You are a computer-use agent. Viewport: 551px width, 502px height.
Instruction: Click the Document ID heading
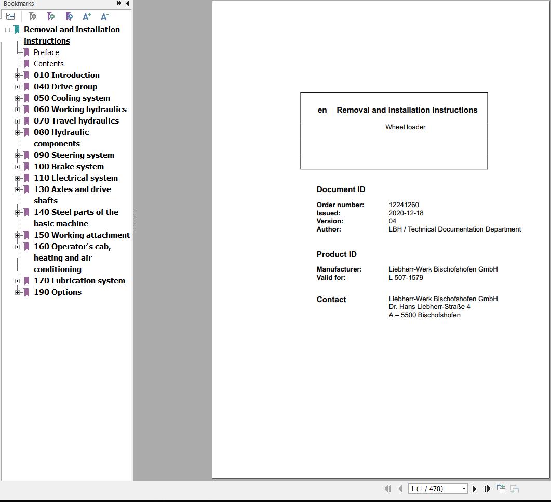[341, 189]
